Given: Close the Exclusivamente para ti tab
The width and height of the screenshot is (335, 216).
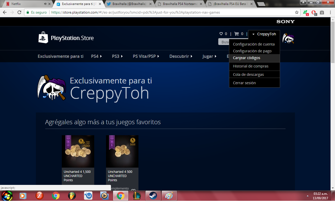Looking at the screenshot, I should click(100, 4).
